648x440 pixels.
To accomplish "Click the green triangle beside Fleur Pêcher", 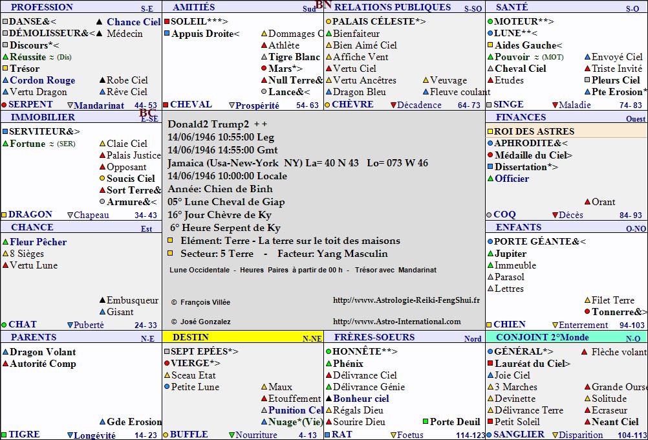I will pos(5,242).
